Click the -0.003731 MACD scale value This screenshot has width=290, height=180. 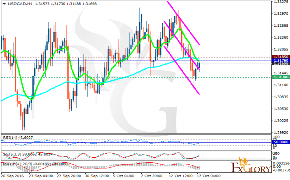282,170
